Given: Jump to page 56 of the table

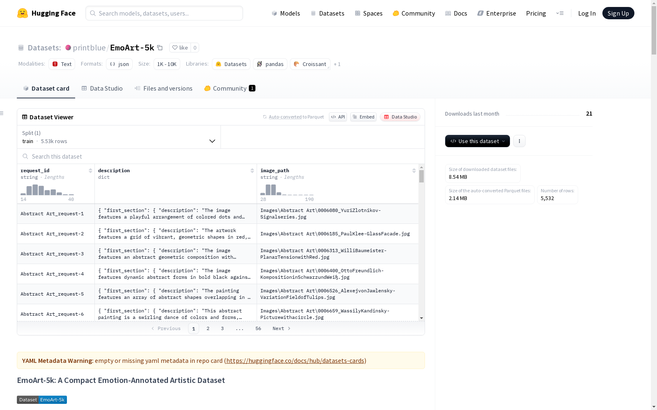Looking at the screenshot, I should [x=258, y=328].
